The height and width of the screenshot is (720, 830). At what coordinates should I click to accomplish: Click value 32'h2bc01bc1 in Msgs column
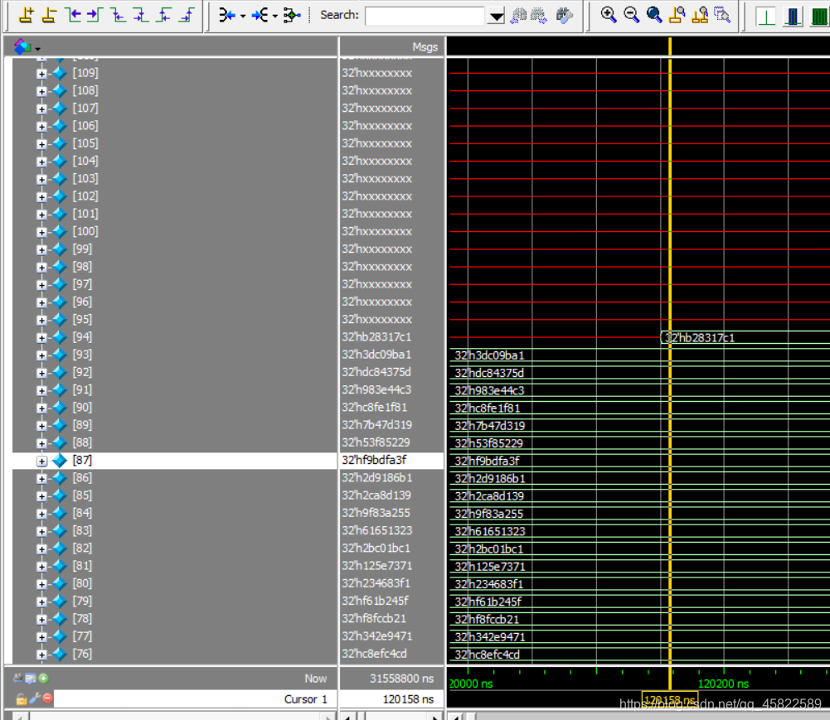point(376,548)
